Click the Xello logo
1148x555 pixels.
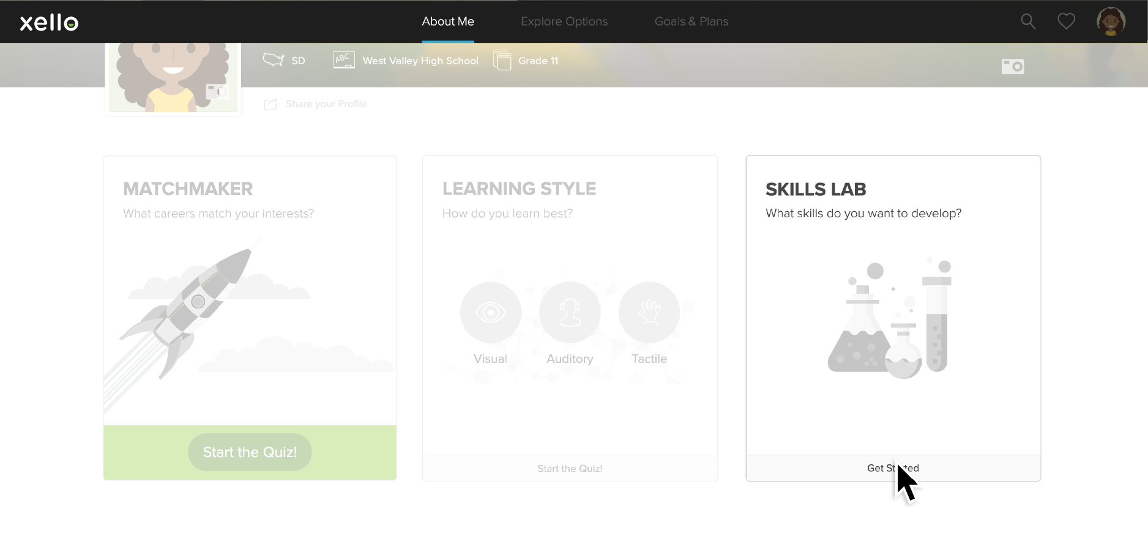tap(49, 23)
